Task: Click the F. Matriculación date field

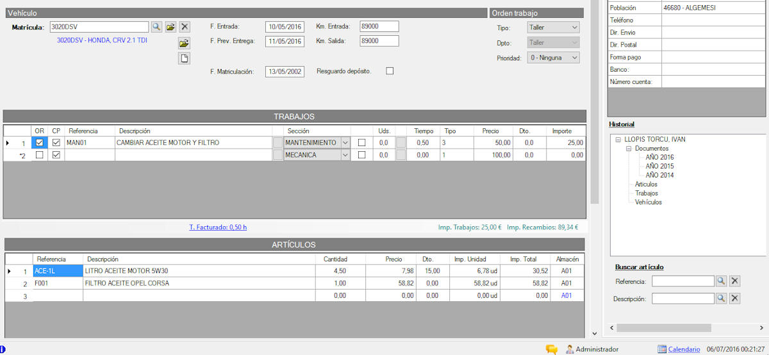Action: point(285,71)
